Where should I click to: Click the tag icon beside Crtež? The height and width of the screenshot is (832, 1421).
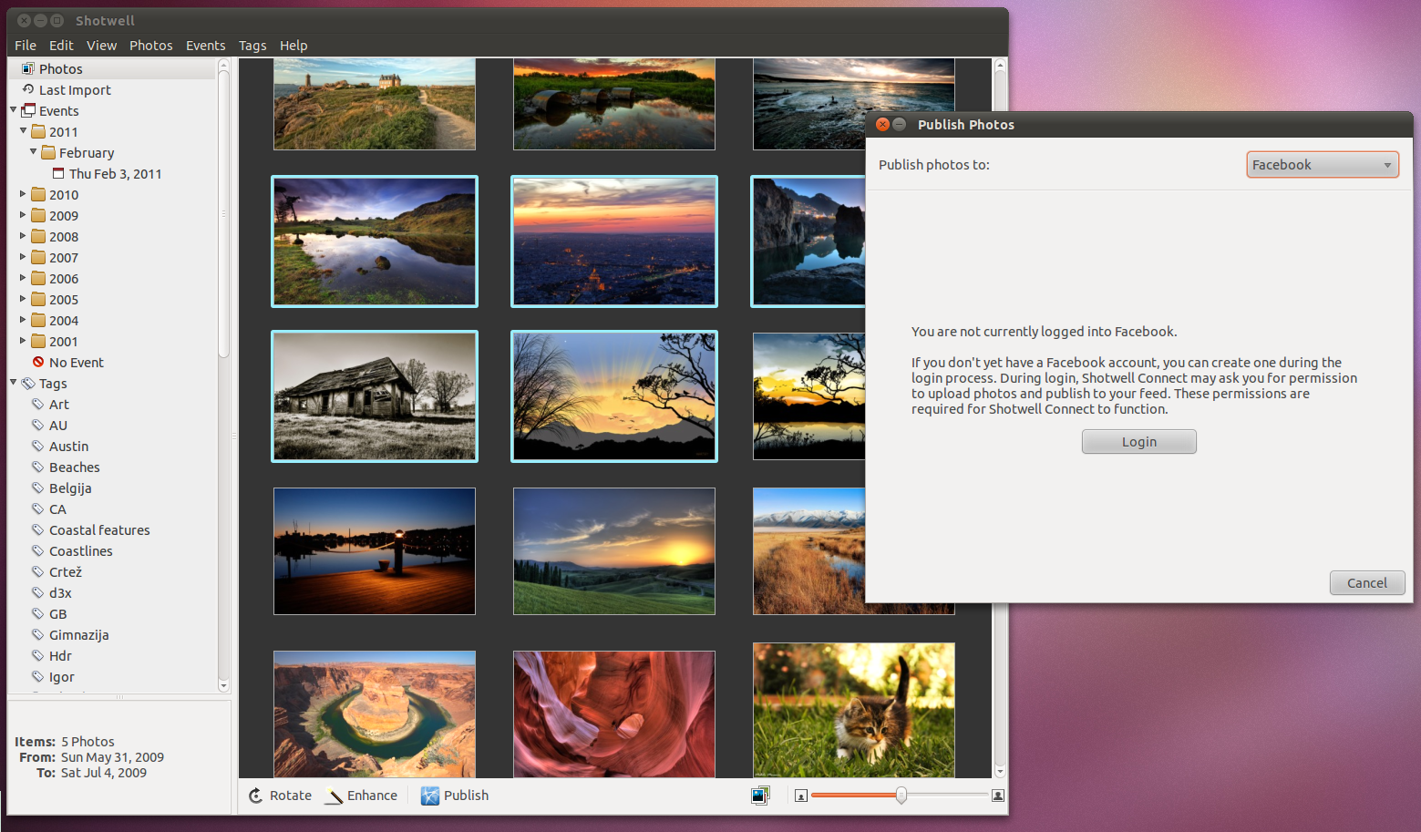pyautogui.click(x=38, y=571)
